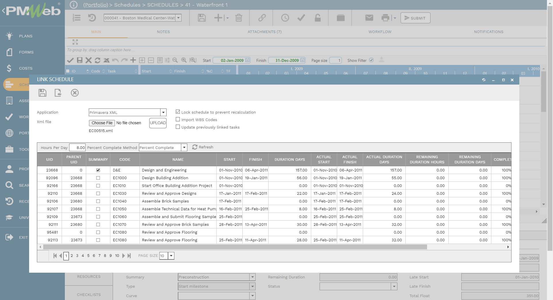Check Summary box for EC1030 row

point(98,193)
